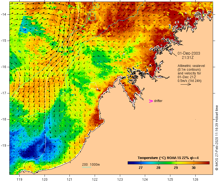Screen dimensions: 220x182
Task: Click the '01-Dec-2003' date label
Action: [x=189, y=53]
